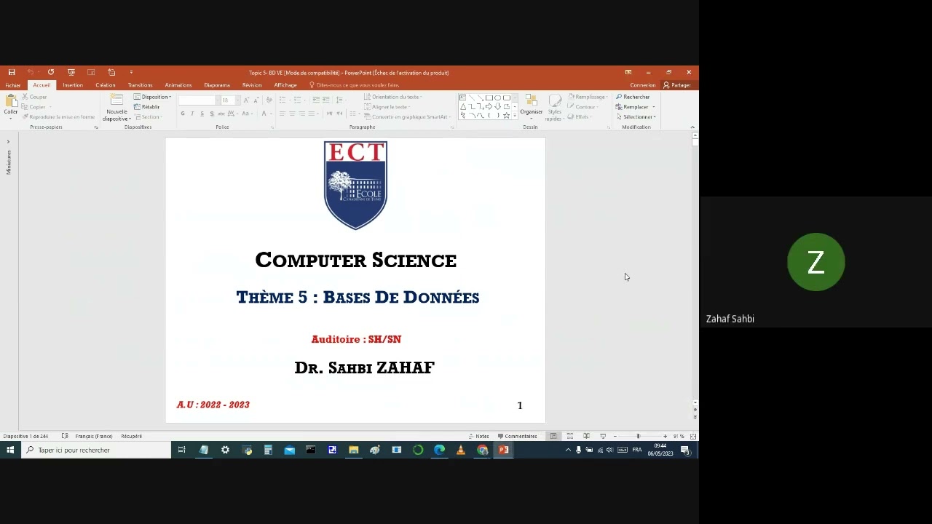Open Settings gear in the taskbar

(225, 450)
